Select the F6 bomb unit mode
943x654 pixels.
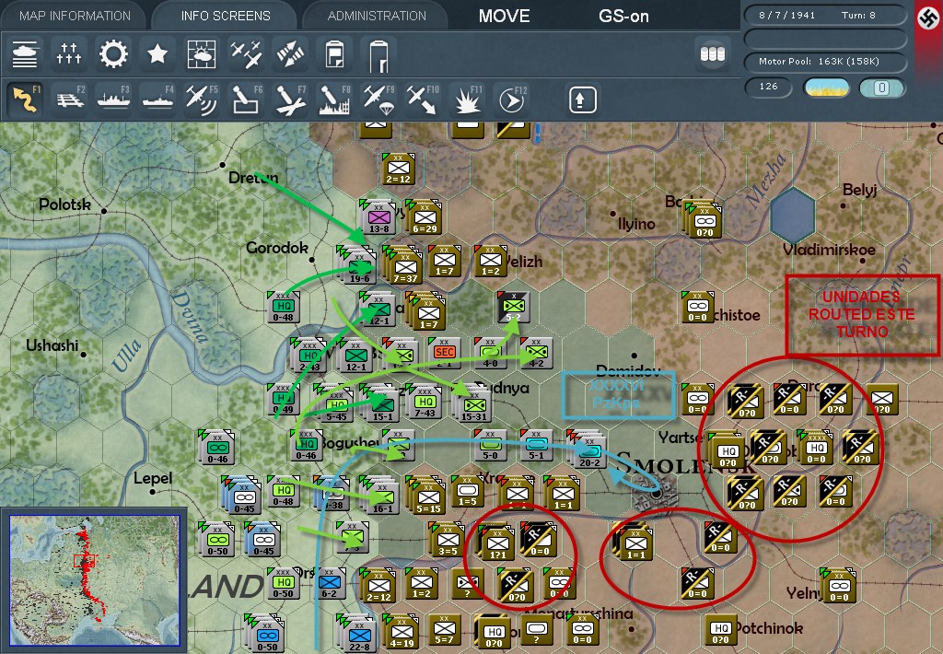[246, 99]
